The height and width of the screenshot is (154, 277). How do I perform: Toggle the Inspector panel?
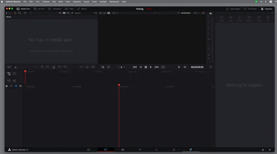[267, 9]
